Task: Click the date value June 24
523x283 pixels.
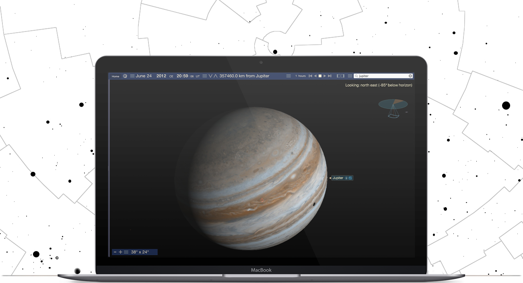Action: (144, 76)
